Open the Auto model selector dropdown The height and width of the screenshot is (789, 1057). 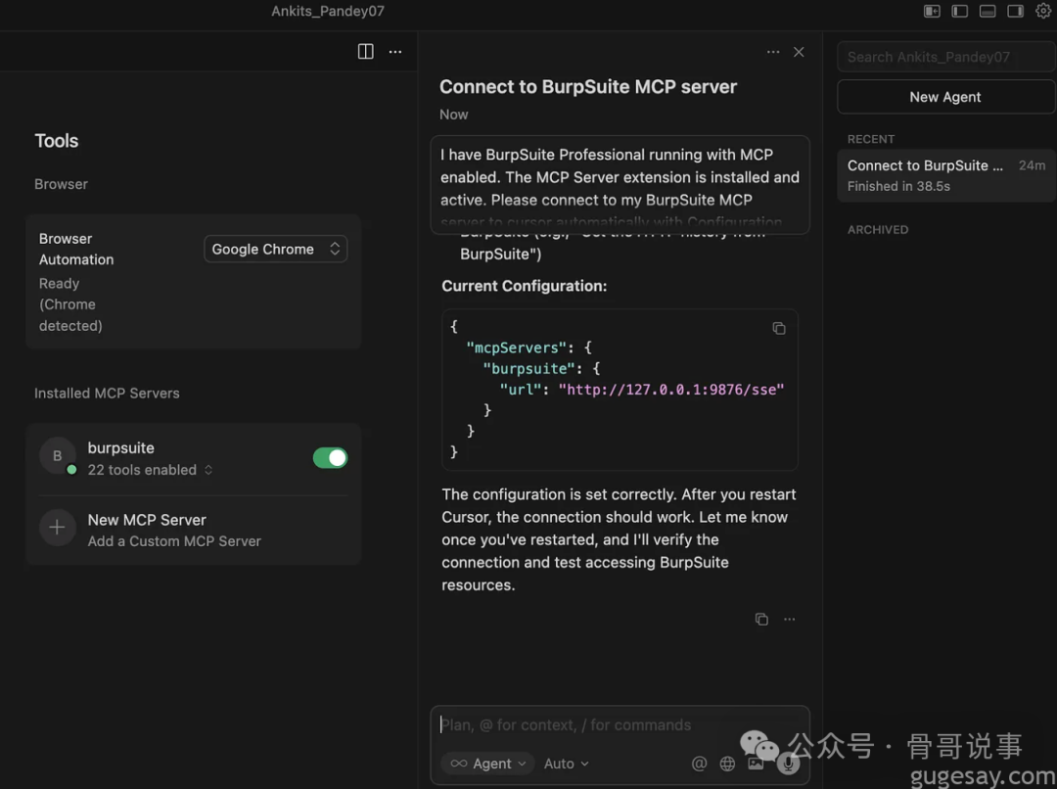[566, 764]
